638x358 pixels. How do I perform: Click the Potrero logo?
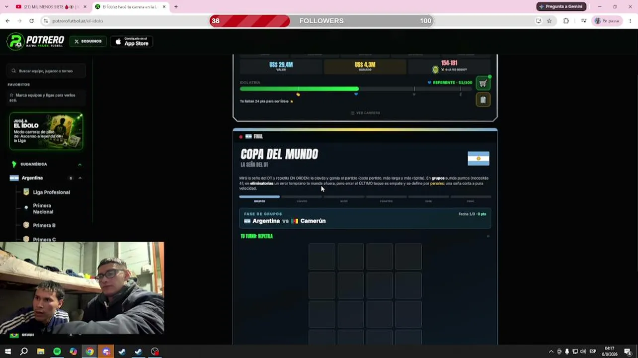(x=36, y=41)
